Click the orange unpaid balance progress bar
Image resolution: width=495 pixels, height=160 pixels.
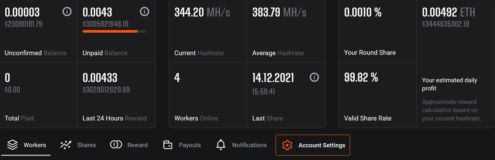coord(114,31)
